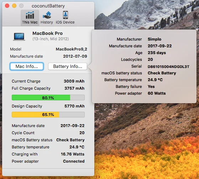Click the 16.76 Watts charging value
The image size is (199, 179).
[x=73, y=154]
